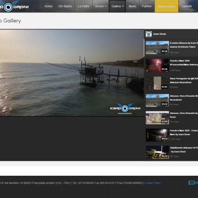Image resolution: width=198 pixels, height=198 pixels.
Task: Play the 'Abruzzo, Terra d'incanto by' Droni thumbnail
Action: [x=157, y=118]
